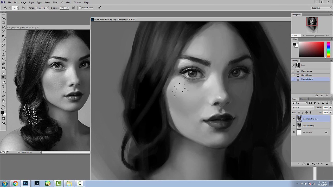Switch to the Channels tab
The height and width of the screenshot is (187, 333).
coord(303,99)
